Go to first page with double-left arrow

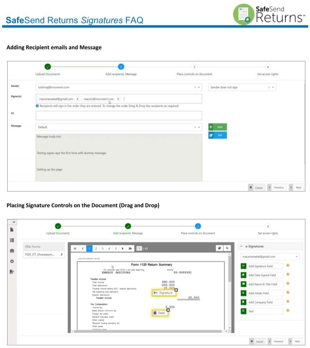click(x=75, y=248)
